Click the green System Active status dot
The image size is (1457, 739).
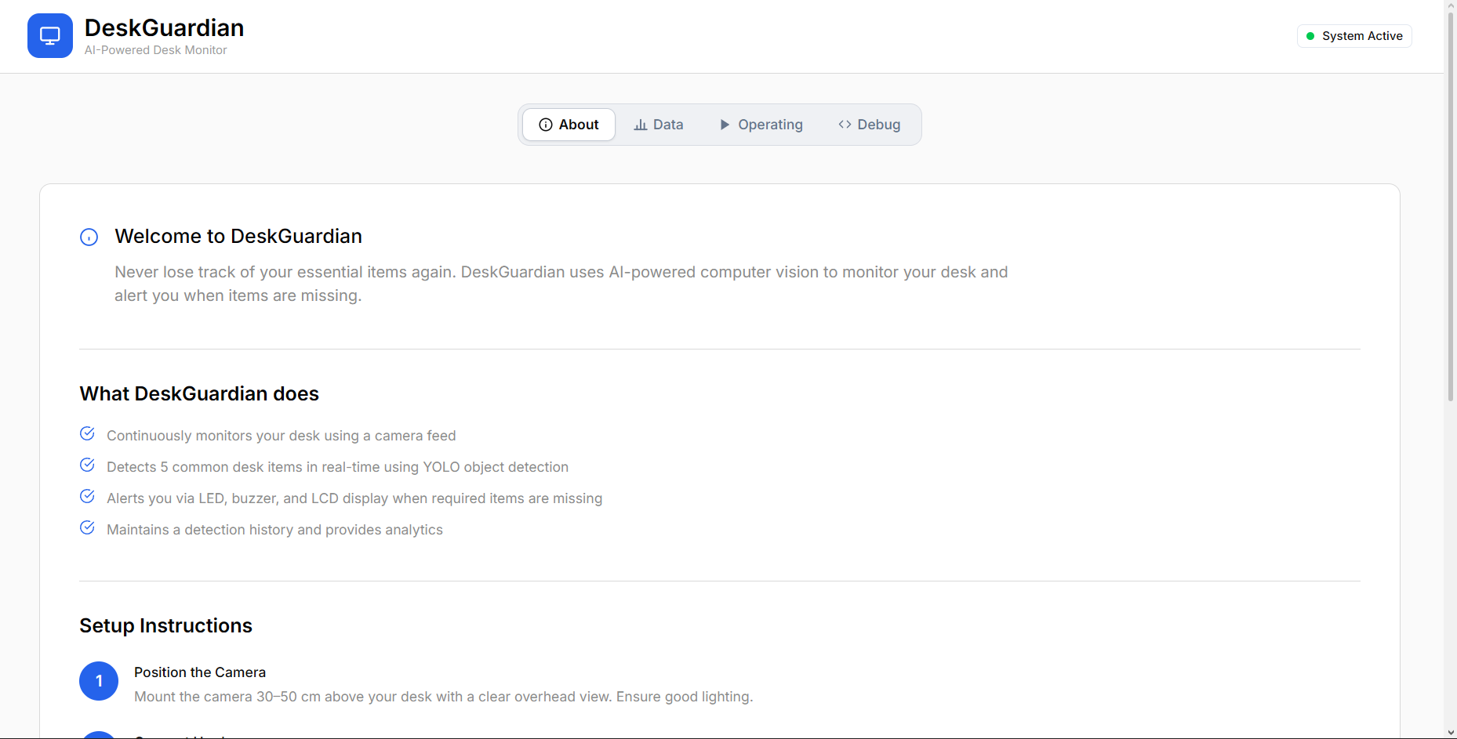tap(1310, 36)
